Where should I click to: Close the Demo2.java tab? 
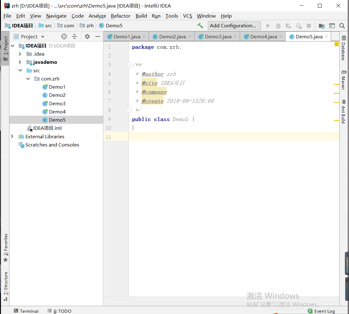click(190, 36)
